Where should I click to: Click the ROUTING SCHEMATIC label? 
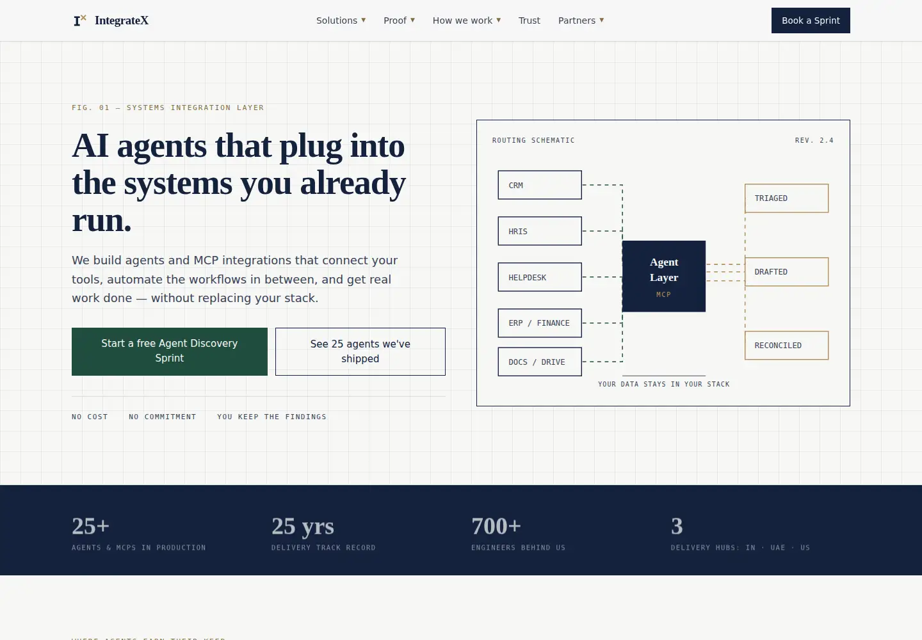coord(533,140)
